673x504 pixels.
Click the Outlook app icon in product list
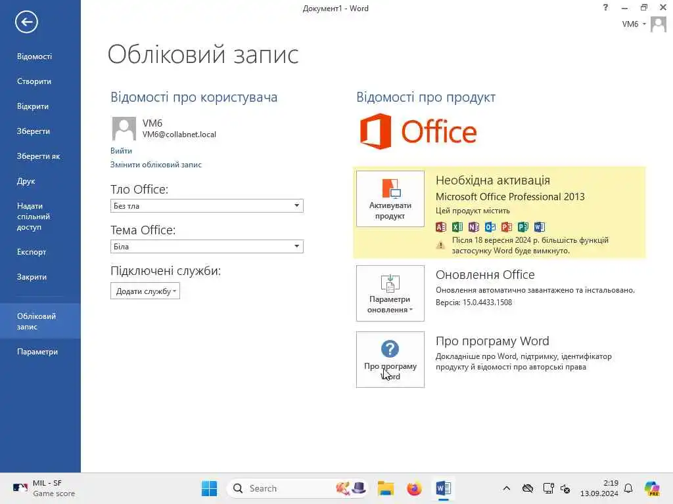(490, 227)
